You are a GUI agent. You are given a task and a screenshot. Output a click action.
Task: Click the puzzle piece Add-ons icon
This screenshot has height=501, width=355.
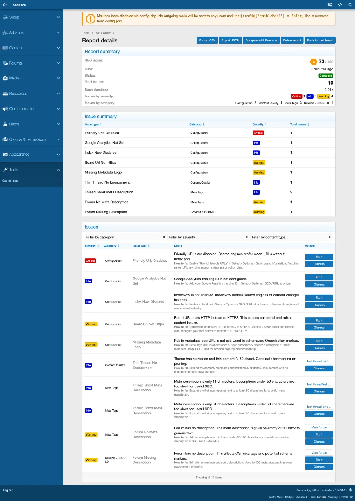click(x=5, y=32)
